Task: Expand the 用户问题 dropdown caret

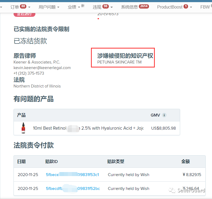Action: click(x=58, y=7)
